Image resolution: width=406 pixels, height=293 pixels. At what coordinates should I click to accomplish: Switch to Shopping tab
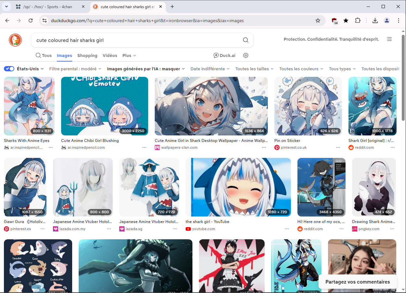pyautogui.click(x=87, y=55)
